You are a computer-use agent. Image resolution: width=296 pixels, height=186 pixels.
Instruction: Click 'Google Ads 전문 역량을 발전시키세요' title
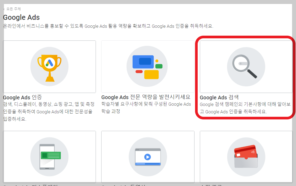pyautogui.click(x=146, y=97)
